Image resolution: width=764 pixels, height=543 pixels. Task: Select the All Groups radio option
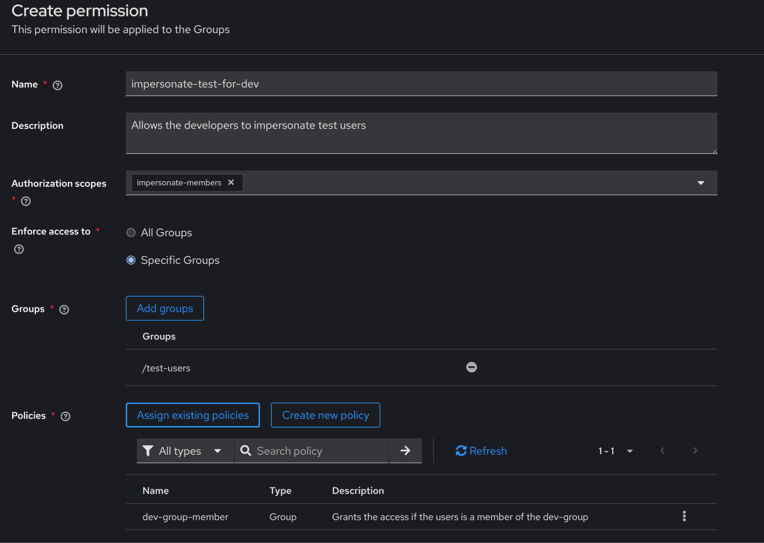(x=131, y=233)
